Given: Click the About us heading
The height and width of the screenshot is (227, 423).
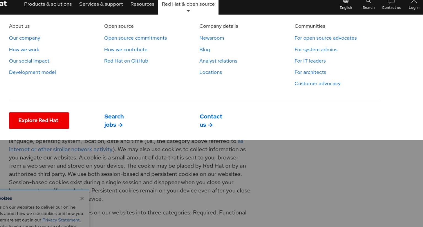Looking at the screenshot, I should pyautogui.click(x=19, y=26).
